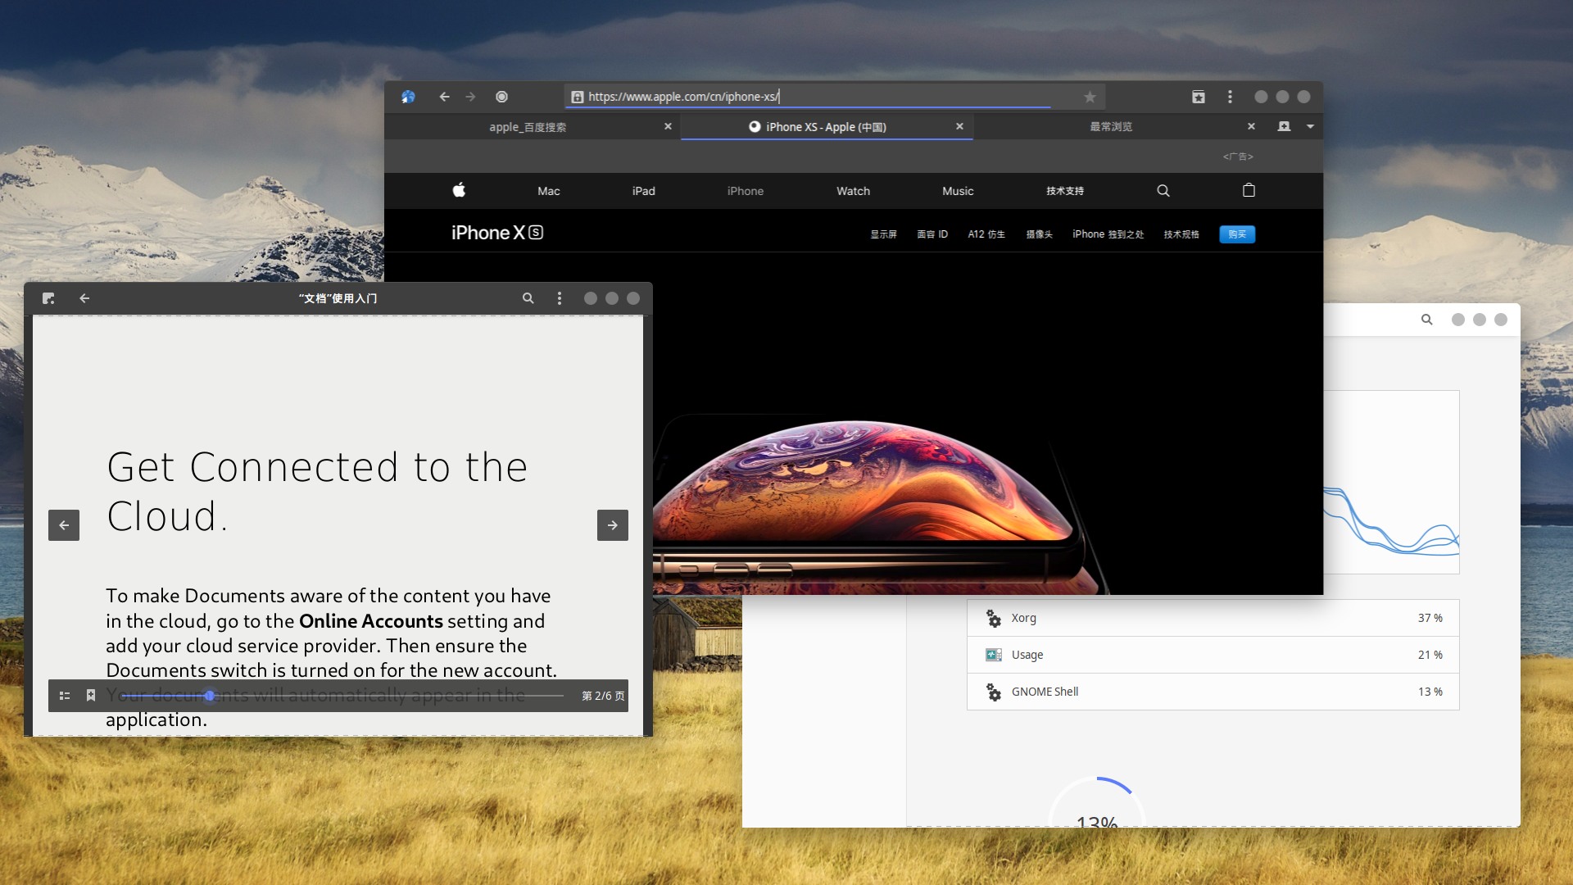Open search in the Documents window
Screen dimensions: 1573x885
[528, 298]
